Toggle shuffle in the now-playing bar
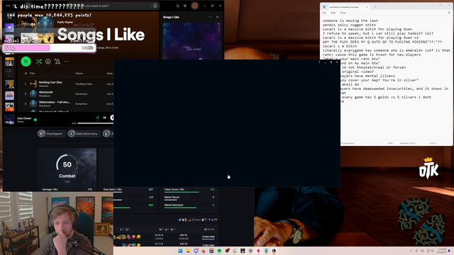Image resolution: width=454 pixels, height=255 pixels. 97,118
